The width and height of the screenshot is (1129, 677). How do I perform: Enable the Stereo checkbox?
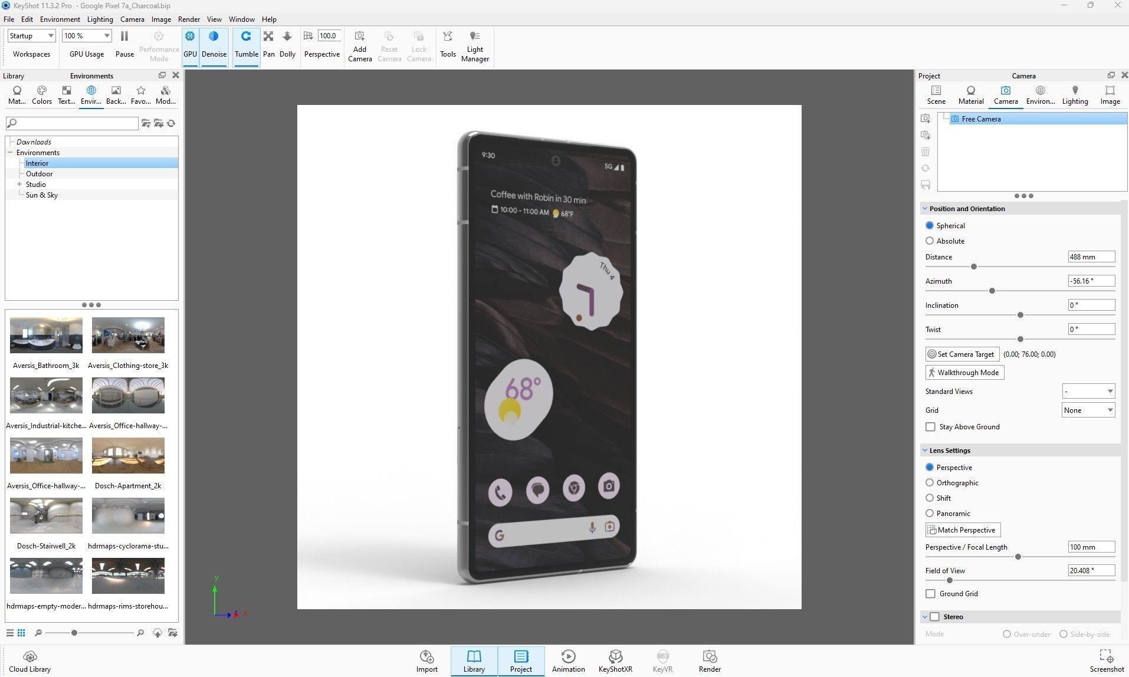pyautogui.click(x=934, y=616)
